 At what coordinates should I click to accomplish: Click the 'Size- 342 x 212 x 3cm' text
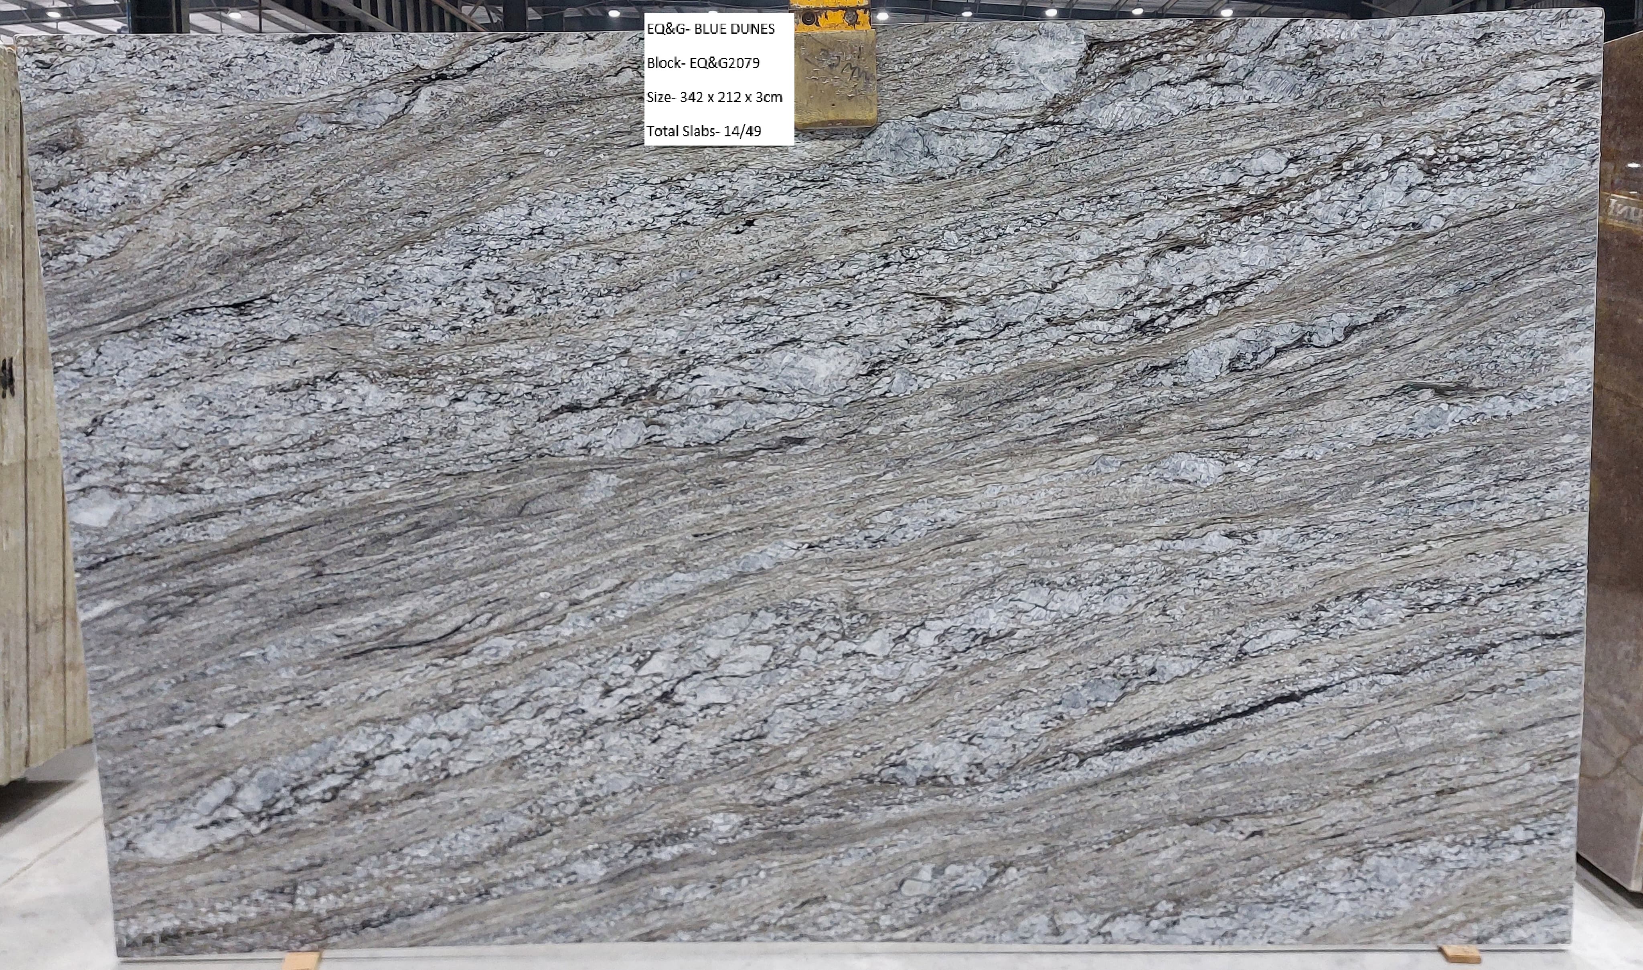point(714,97)
